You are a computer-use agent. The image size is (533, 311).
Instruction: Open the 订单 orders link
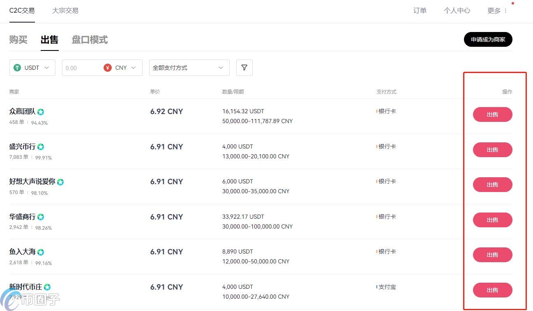[420, 11]
